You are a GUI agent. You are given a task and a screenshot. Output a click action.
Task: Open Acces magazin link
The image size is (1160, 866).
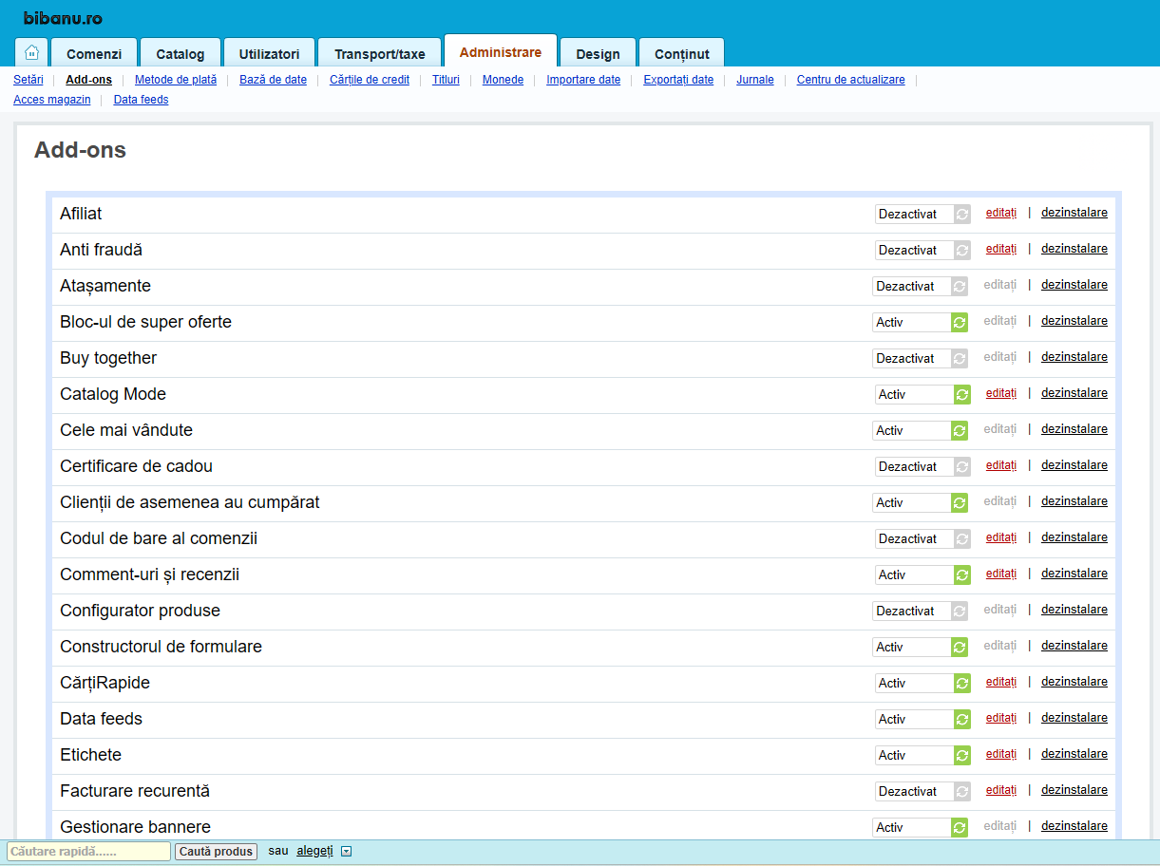click(52, 100)
